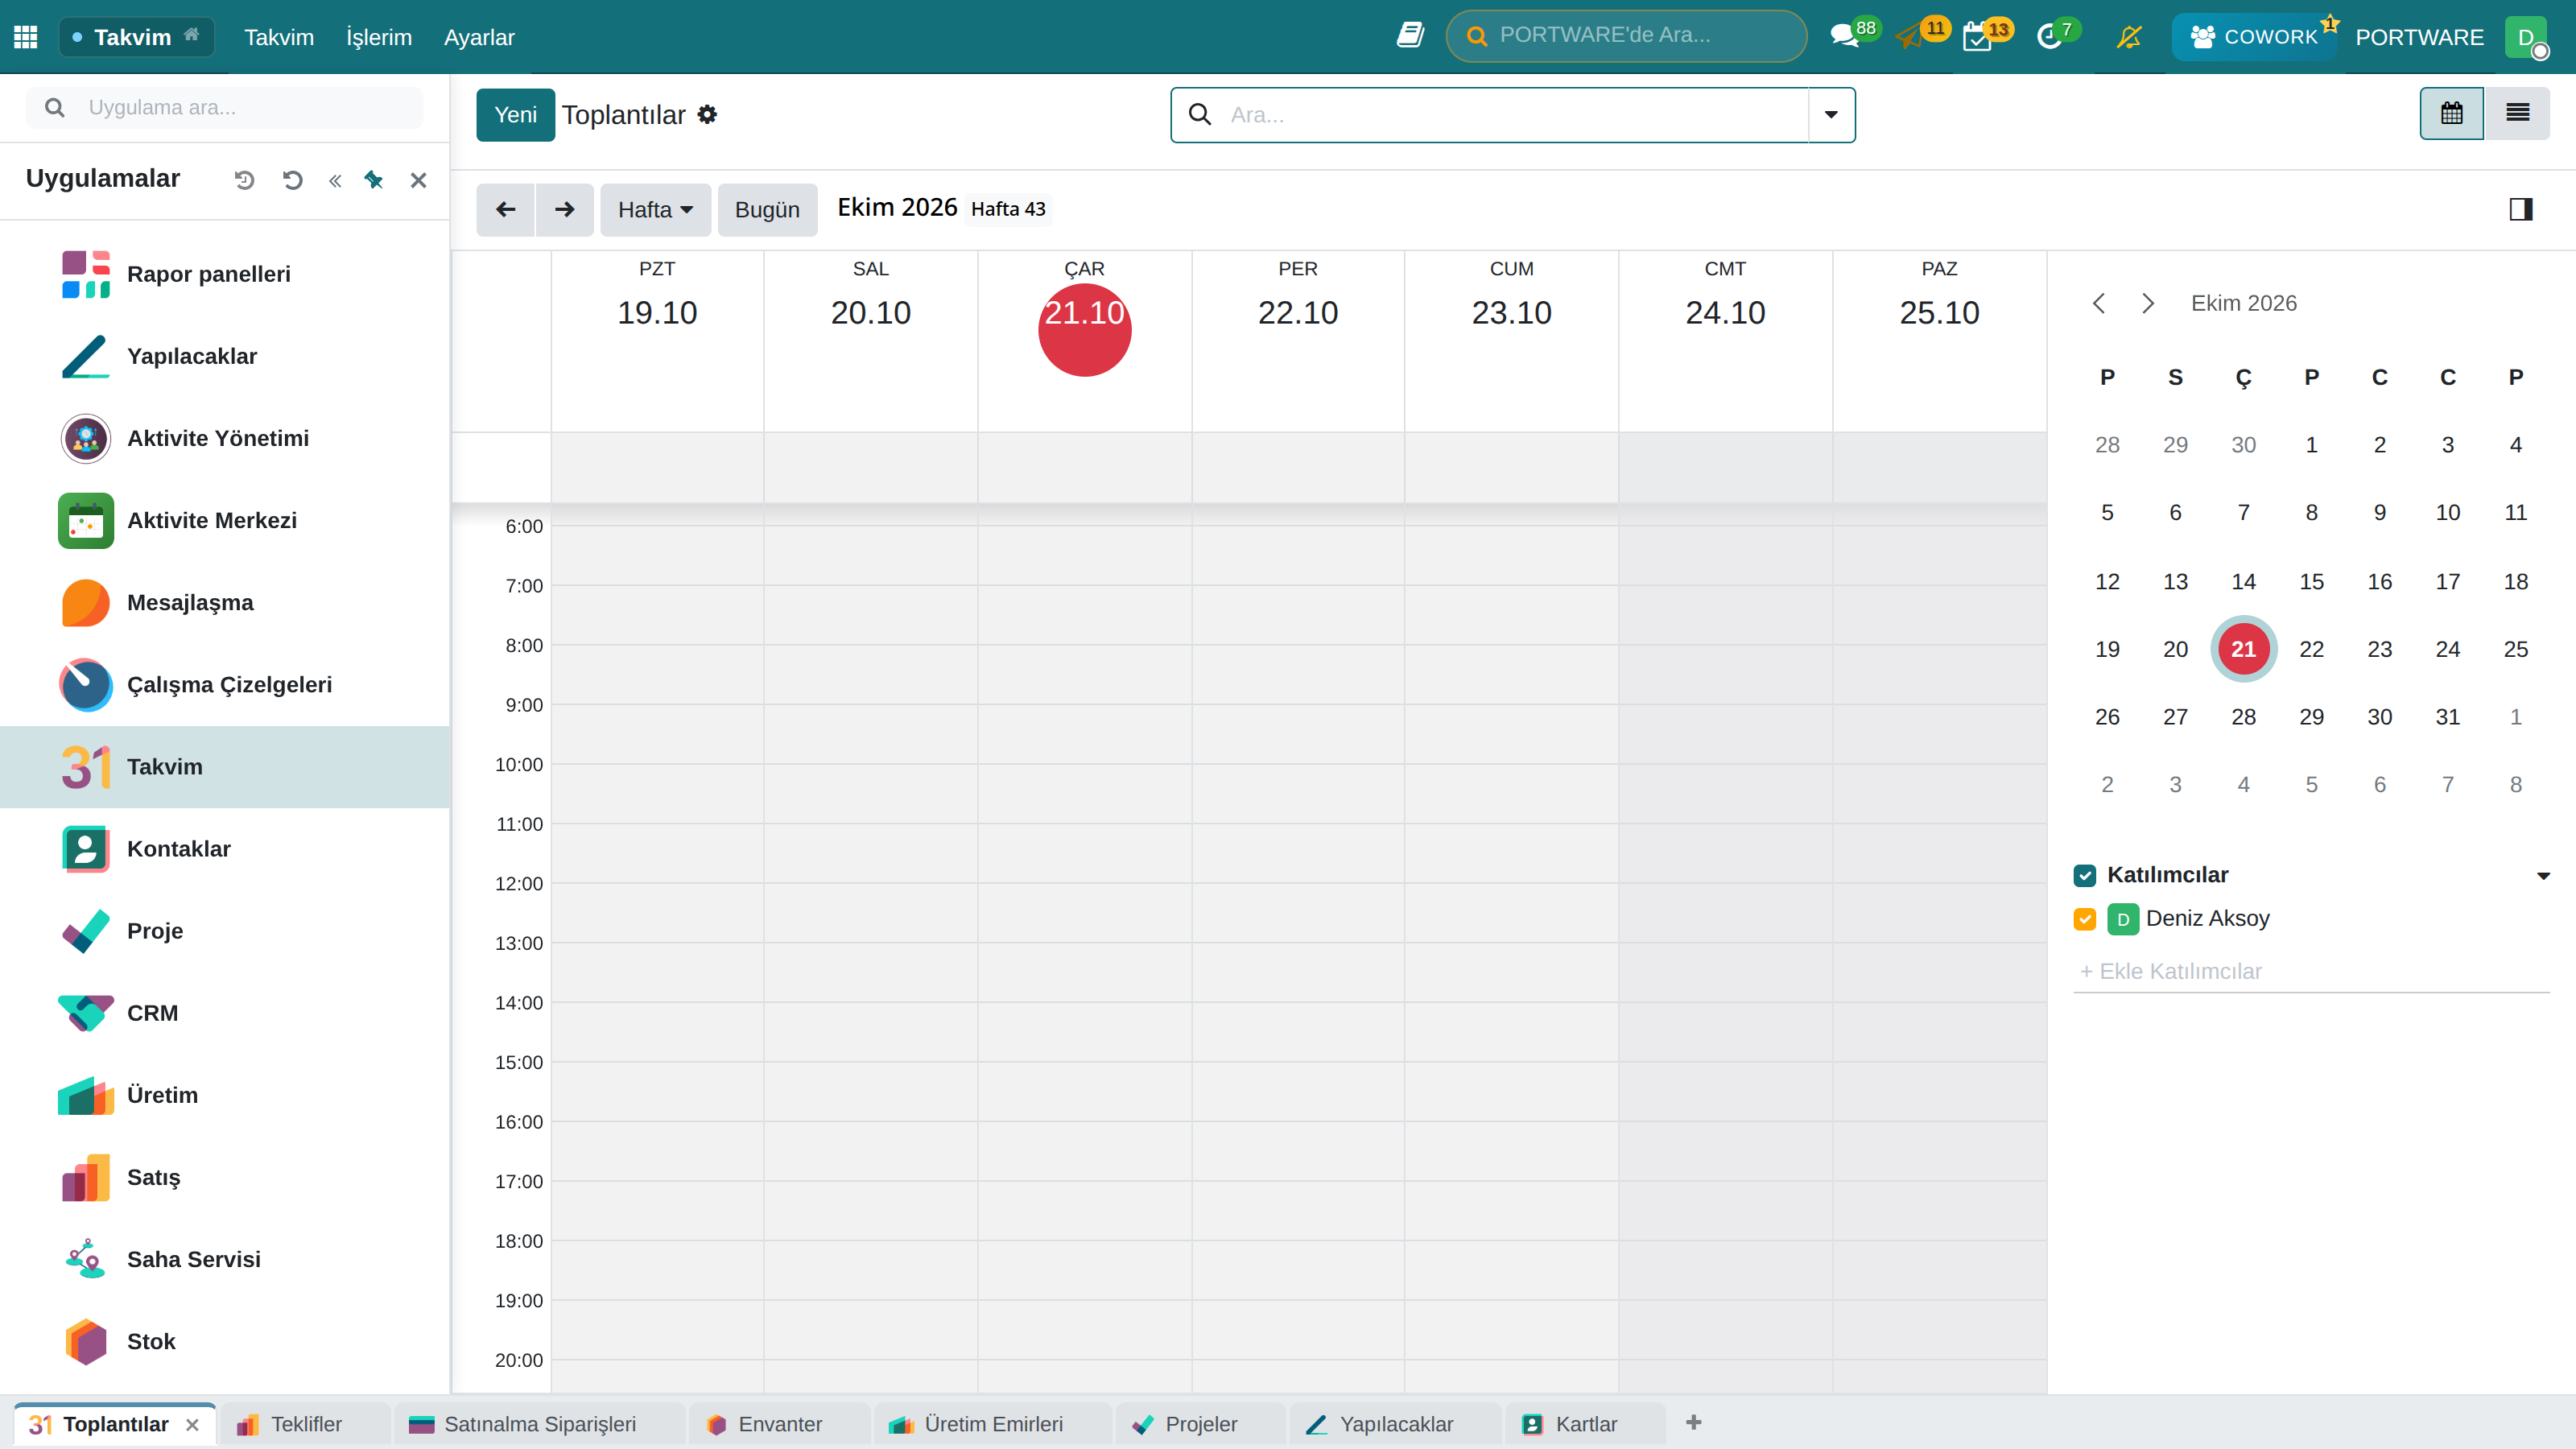This screenshot has width=2576, height=1449.
Task: Select day 28 in last mini calendar week
Action: pyautogui.click(x=2243, y=717)
